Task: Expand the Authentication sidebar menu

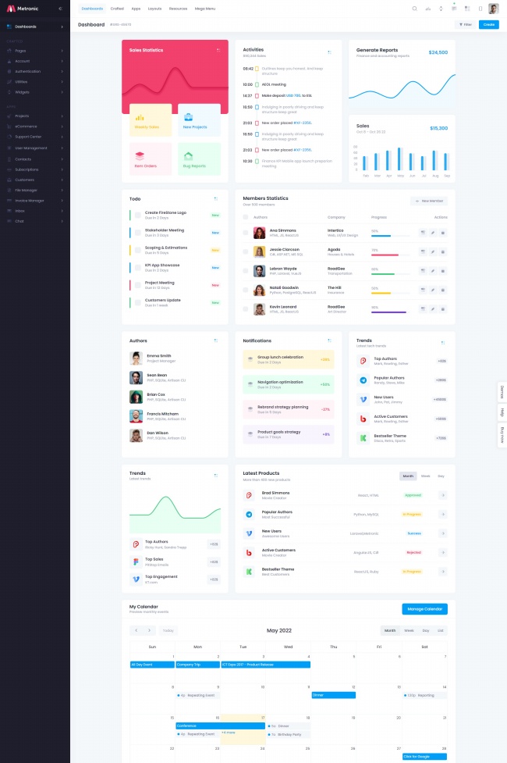Action: (35, 71)
